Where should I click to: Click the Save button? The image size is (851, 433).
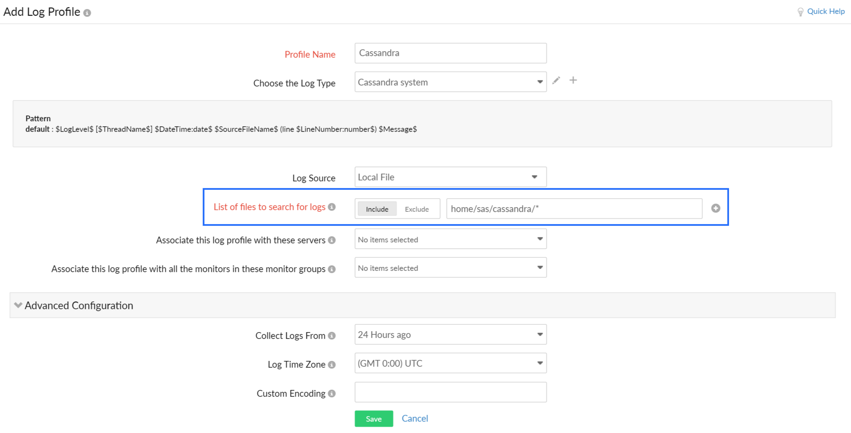pyautogui.click(x=374, y=419)
